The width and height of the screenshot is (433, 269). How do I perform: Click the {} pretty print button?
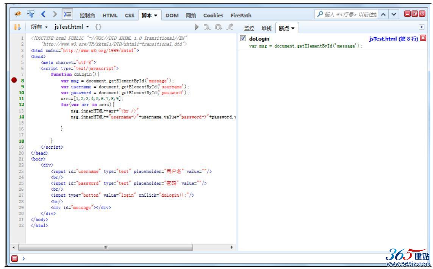98,27
